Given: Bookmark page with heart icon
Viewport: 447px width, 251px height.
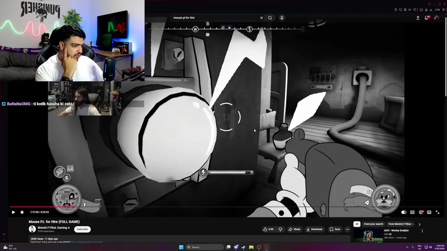Looking at the screenshot, I should pos(415,10).
